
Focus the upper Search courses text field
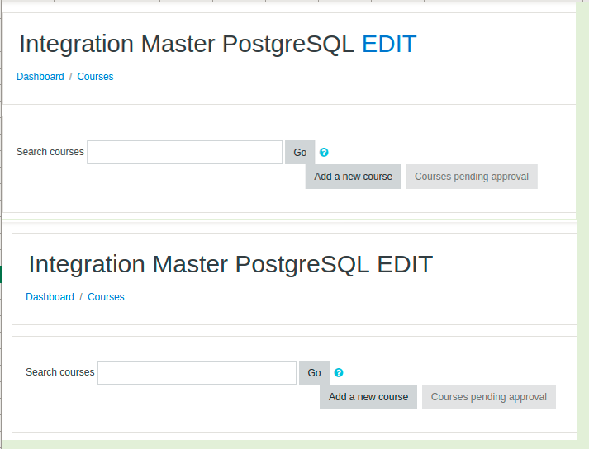click(184, 152)
